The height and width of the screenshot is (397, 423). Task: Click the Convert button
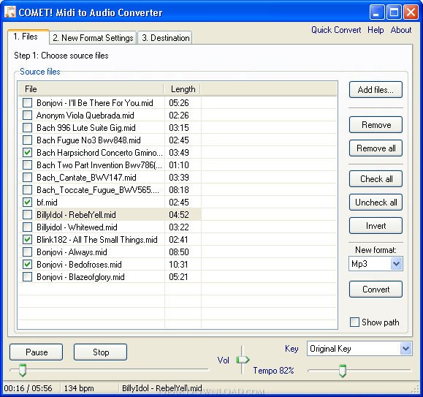(x=376, y=290)
